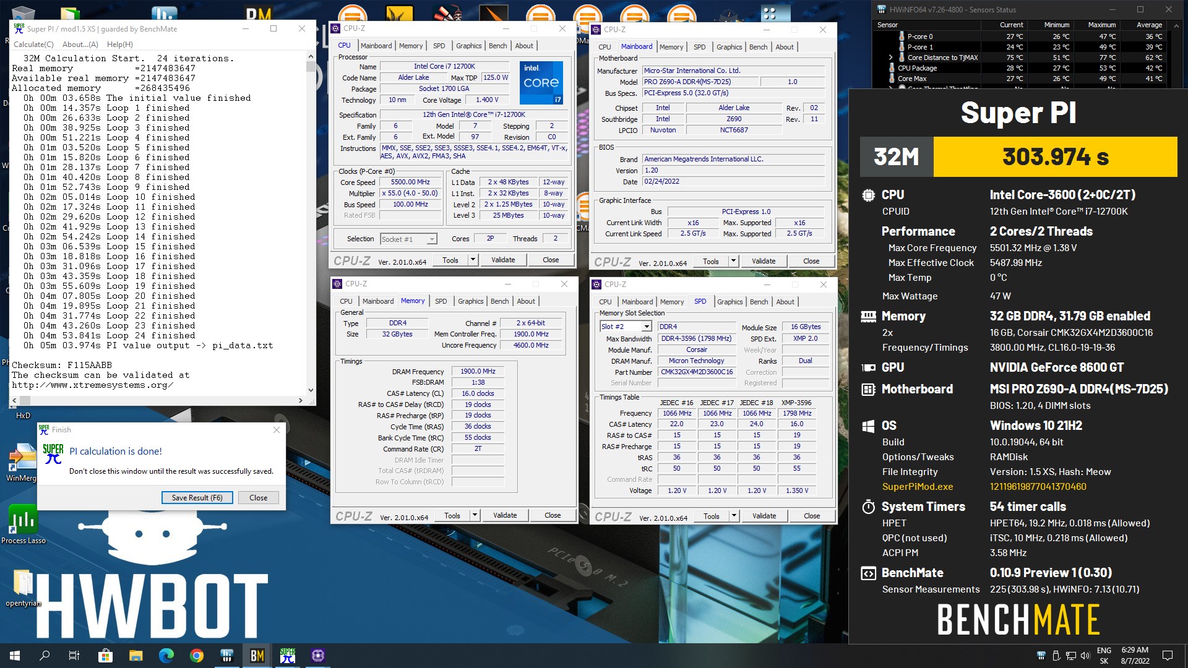Click Close in the Finish dialog
Image resolution: width=1188 pixels, height=668 pixels.
click(259, 498)
